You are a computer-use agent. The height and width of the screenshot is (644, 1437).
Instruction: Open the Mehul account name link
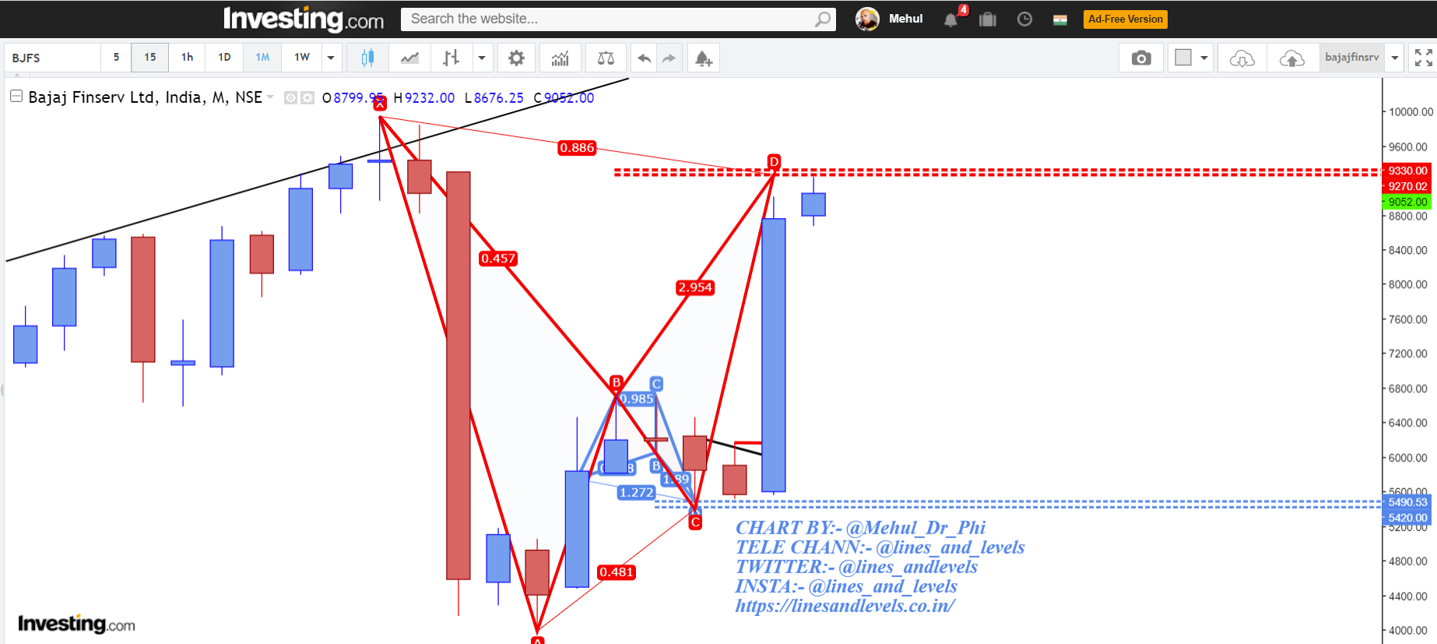pos(906,19)
